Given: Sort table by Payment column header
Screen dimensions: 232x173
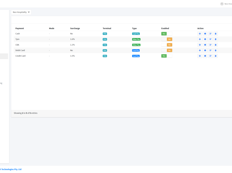Looking at the screenshot, I should [20, 28].
